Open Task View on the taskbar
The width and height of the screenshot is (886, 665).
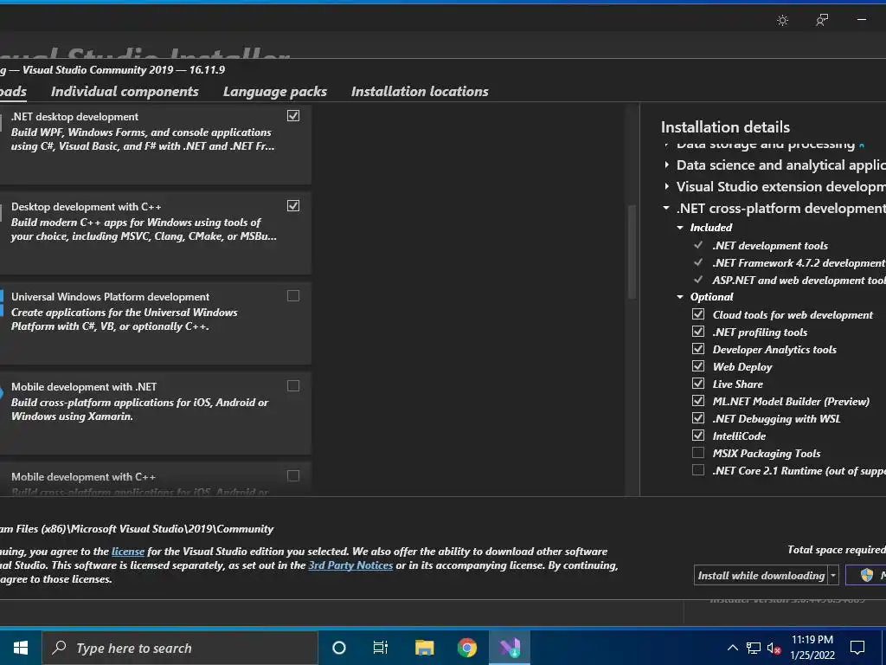[381, 648]
